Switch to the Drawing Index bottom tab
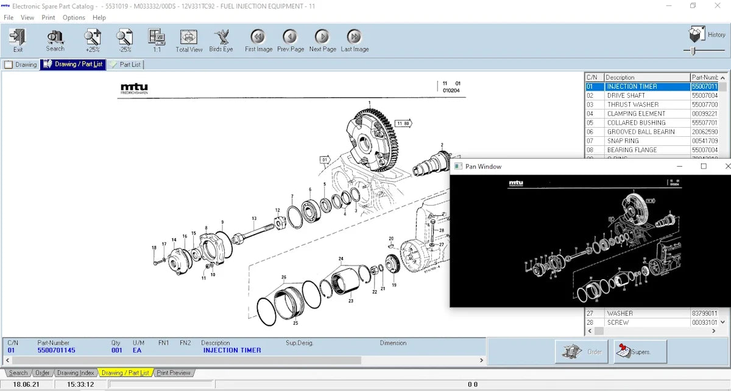Screen dimensions: 731x391 click(x=76, y=373)
